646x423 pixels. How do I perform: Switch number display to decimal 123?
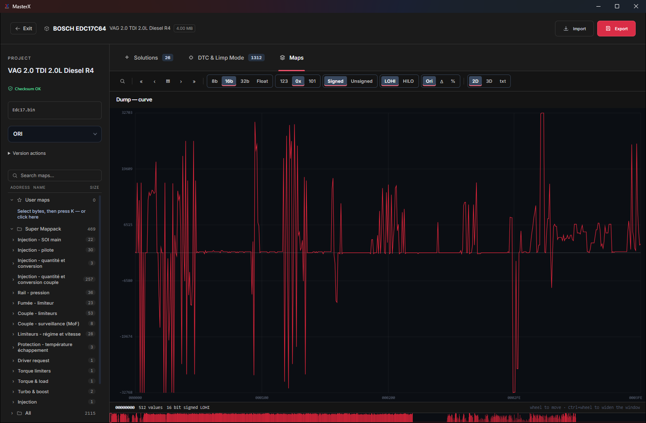(x=284, y=81)
